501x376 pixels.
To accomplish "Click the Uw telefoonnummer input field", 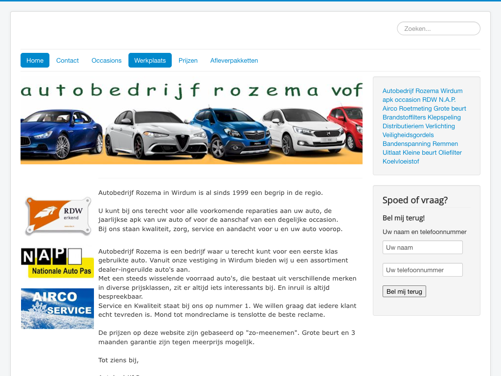I will (422, 270).
